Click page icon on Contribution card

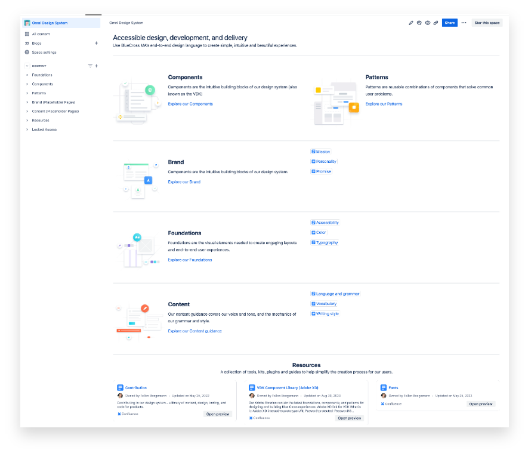[x=120, y=388]
